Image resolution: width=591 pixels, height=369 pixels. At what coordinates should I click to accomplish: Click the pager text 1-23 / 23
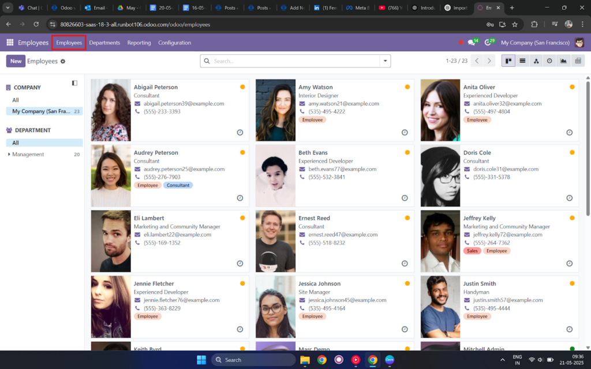click(x=457, y=61)
